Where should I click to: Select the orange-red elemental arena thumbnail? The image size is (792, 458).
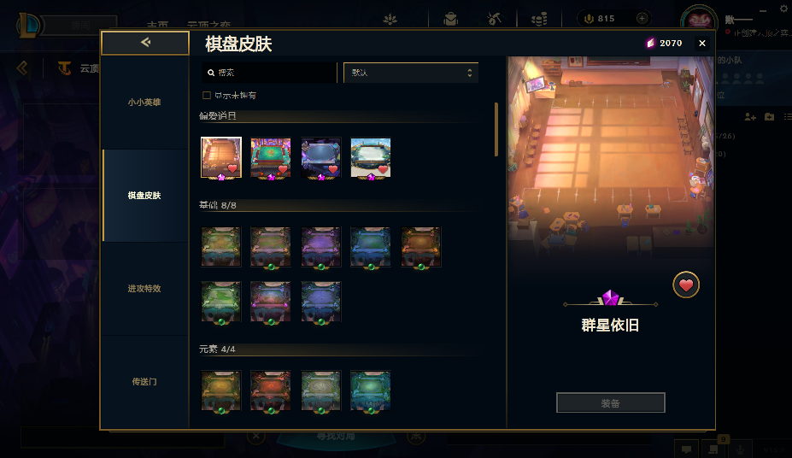point(271,391)
